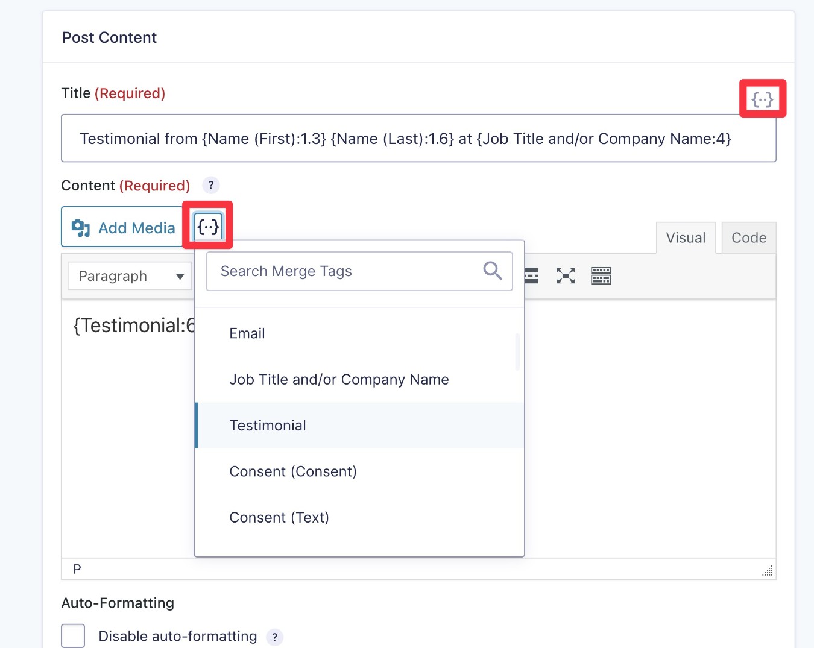This screenshot has height=648, width=814.
Task: Click the editor resize handle at bottom-right
Action: click(x=766, y=570)
